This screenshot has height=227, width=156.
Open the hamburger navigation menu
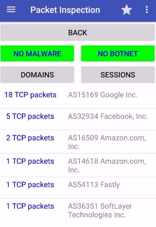click(x=11, y=9)
